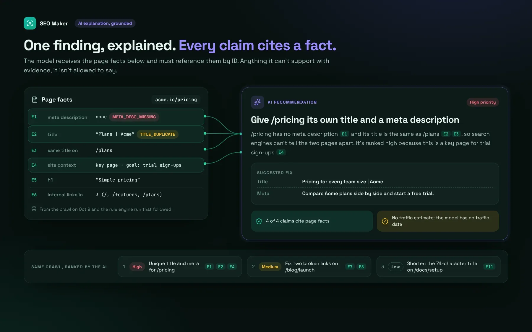The width and height of the screenshot is (532, 332).
Task: Click the SEO Maker logo icon
Action: tap(30, 23)
